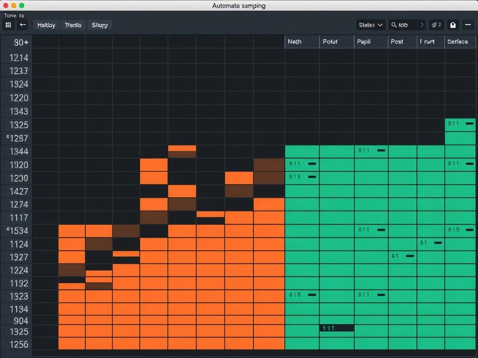This screenshot has width=478, height=358.
Task: Click the orange cell in row 1344
Action: coord(182,149)
